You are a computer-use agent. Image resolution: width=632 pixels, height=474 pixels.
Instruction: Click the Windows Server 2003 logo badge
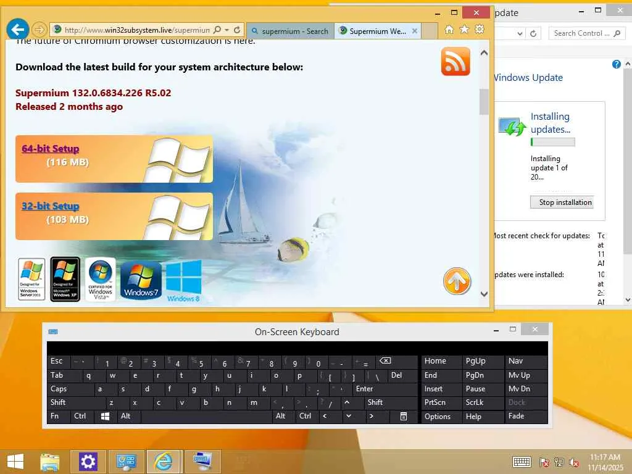coord(31,280)
